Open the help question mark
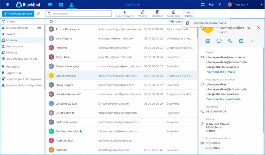This screenshot has height=155, width=265. click(219, 5)
